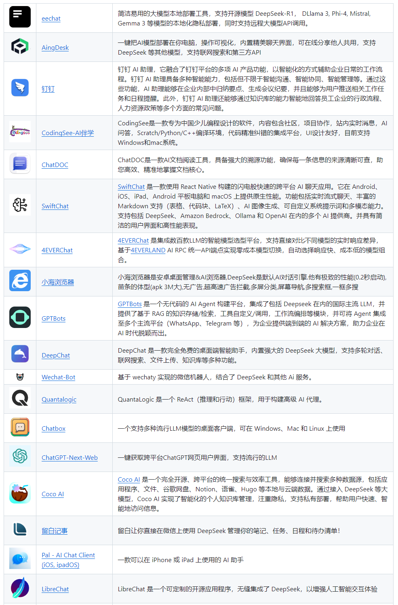Follow the Coco AI link inside its description
The width and height of the screenshot is (398, 605).
(x=129, y=480)
